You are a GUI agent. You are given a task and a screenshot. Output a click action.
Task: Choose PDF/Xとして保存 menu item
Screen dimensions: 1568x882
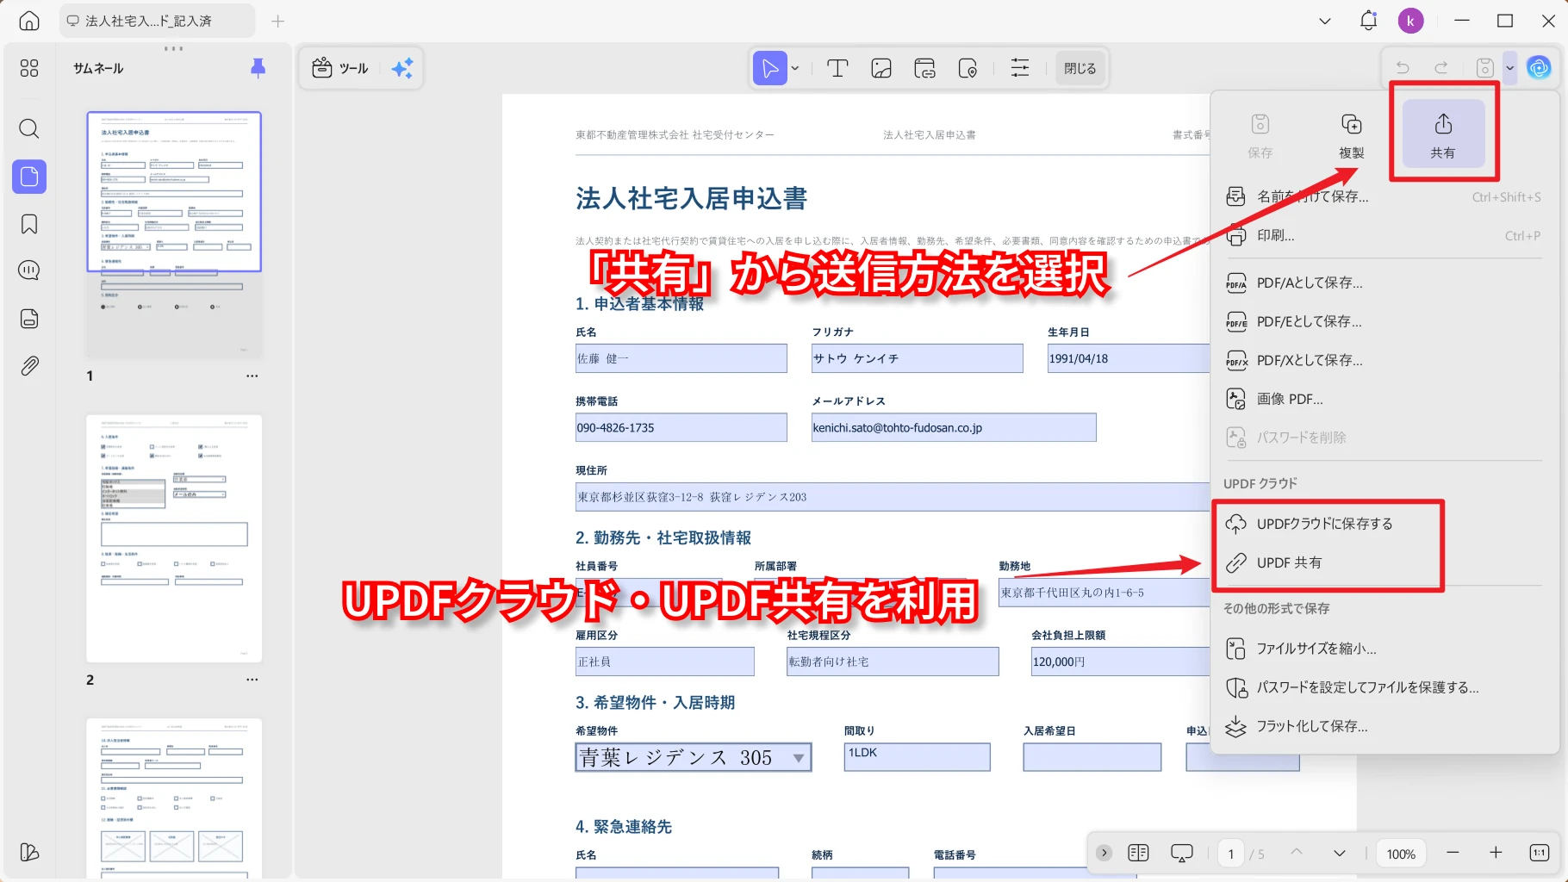[x=1384, y=360]
